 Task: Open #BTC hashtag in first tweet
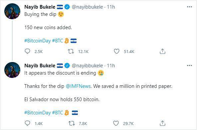[x=58, y=41]
